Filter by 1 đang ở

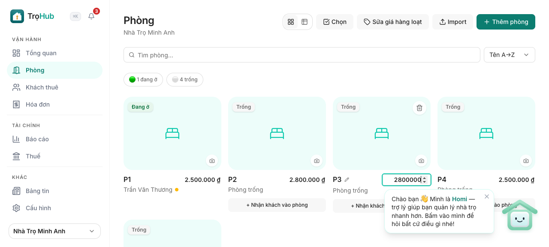point(143,80)
